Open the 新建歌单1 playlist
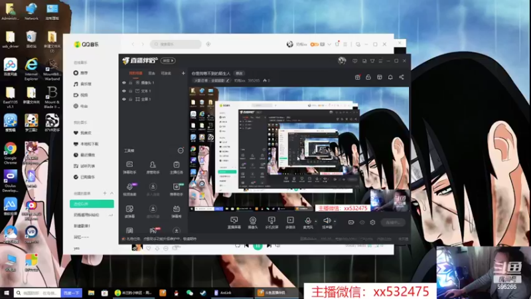The image size is (531, 299). point(82,226)
